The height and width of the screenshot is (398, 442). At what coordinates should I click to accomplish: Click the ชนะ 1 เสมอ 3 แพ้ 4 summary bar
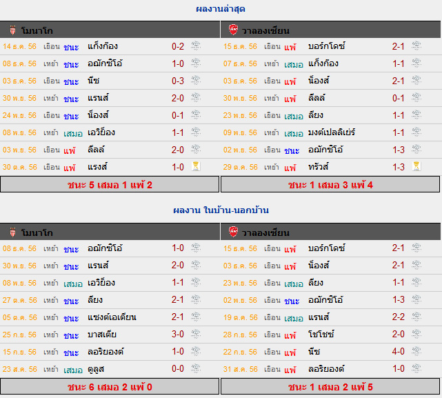(330, 184)
